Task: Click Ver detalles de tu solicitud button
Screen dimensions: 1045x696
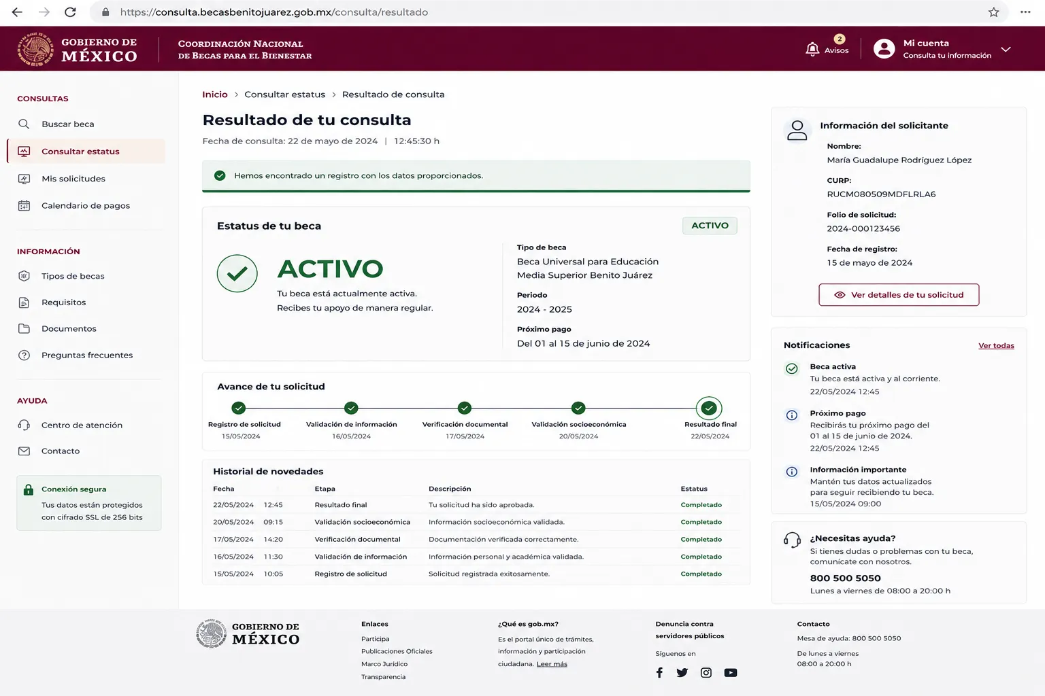Action: pyautogui.click(x=899, y=295)
